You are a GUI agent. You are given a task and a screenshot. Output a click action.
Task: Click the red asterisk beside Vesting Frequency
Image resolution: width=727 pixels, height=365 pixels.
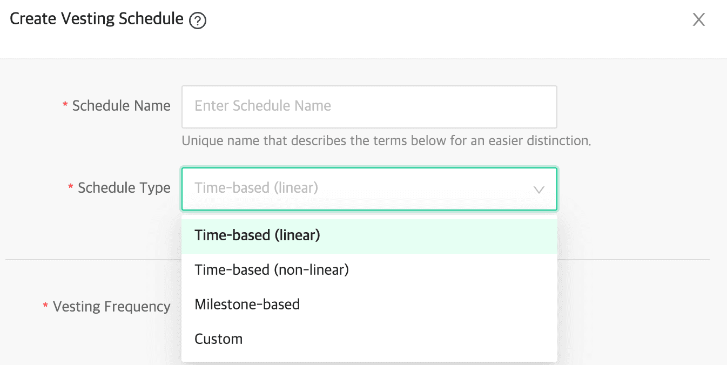[46, 306]
